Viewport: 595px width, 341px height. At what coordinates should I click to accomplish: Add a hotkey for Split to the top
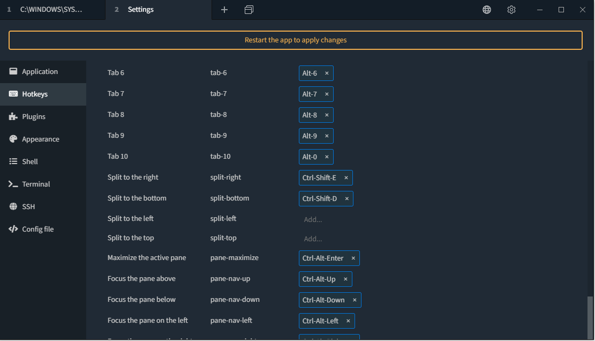pyautogui.click(x=313, y=239)
